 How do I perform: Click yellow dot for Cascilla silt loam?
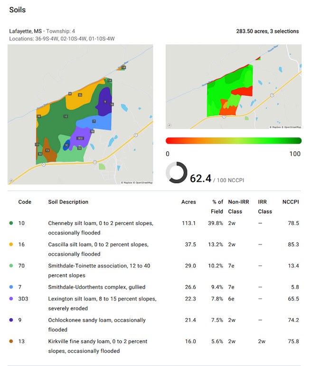(x=11, y=244)
